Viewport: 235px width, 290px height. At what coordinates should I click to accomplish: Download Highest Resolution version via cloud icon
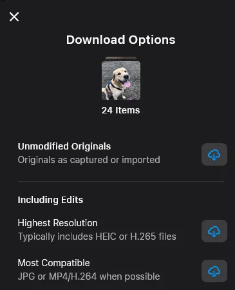pos(214,231)
